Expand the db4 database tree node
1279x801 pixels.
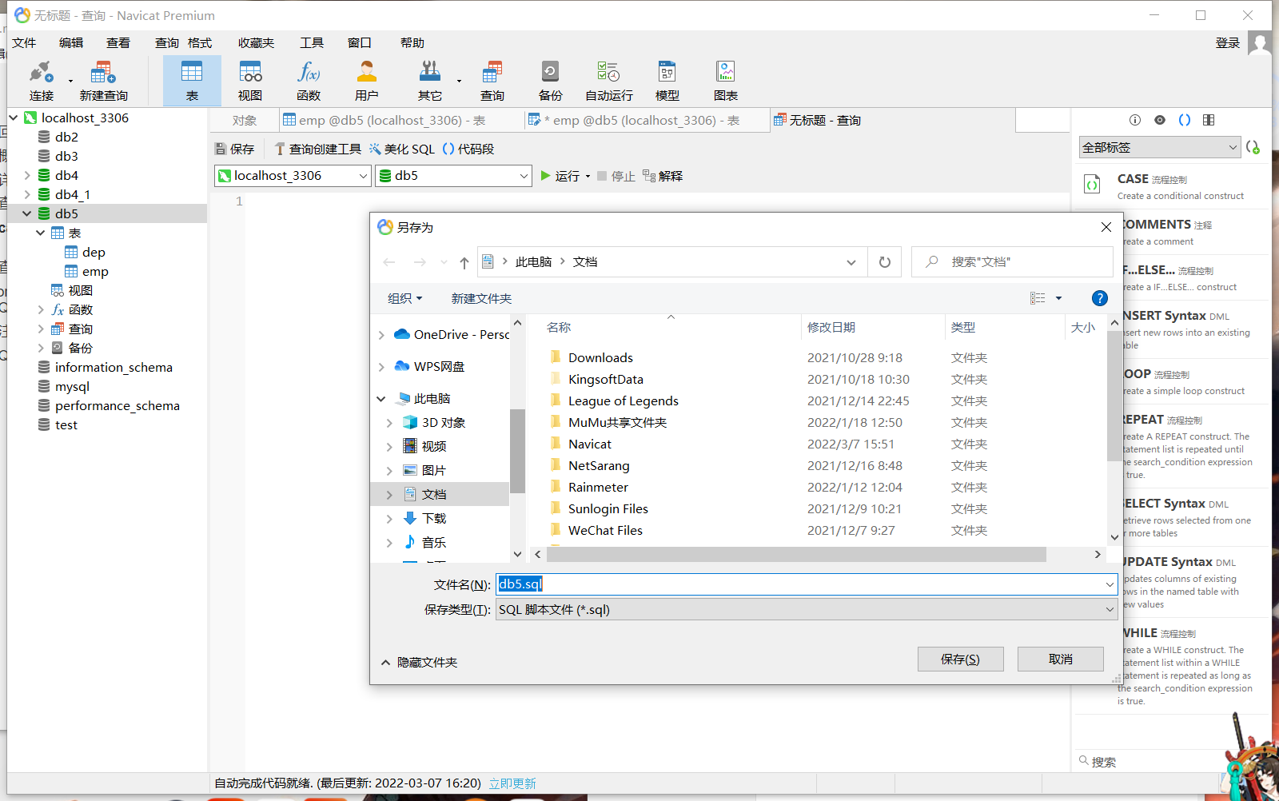pos(27,175)
